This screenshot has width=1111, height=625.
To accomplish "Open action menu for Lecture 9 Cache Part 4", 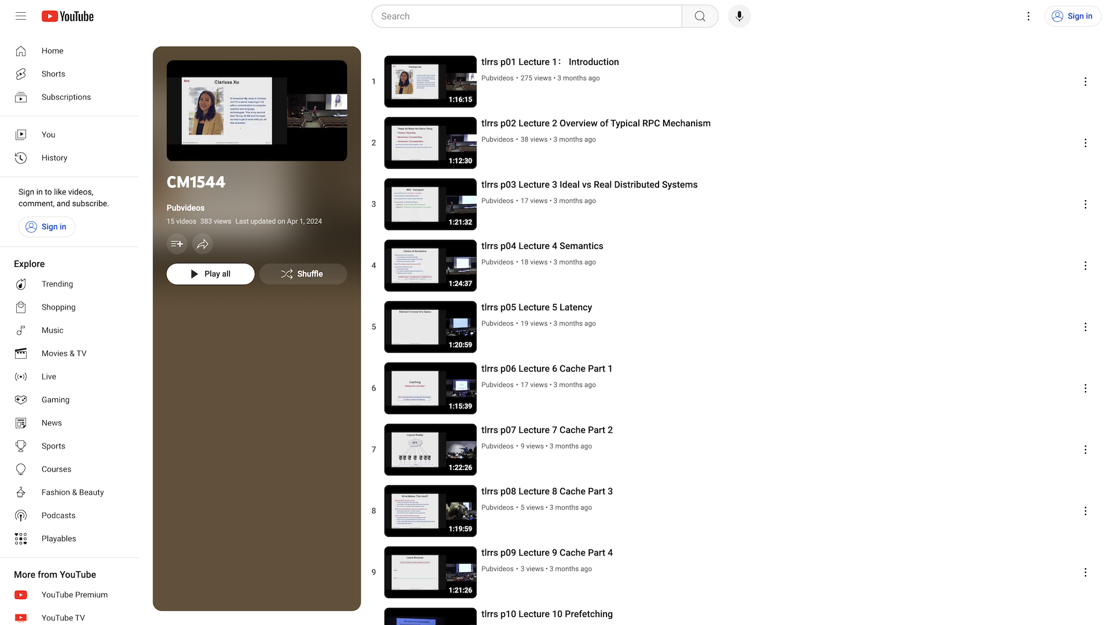I will (1086, 572).
